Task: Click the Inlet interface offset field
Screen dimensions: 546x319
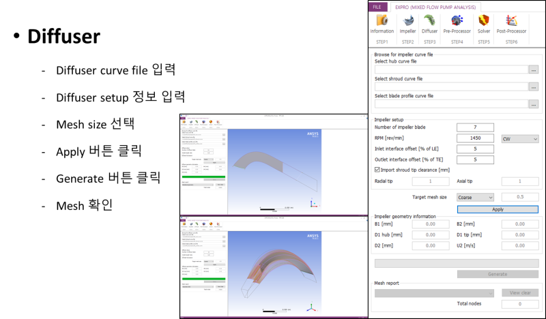Action: [475, 149]
